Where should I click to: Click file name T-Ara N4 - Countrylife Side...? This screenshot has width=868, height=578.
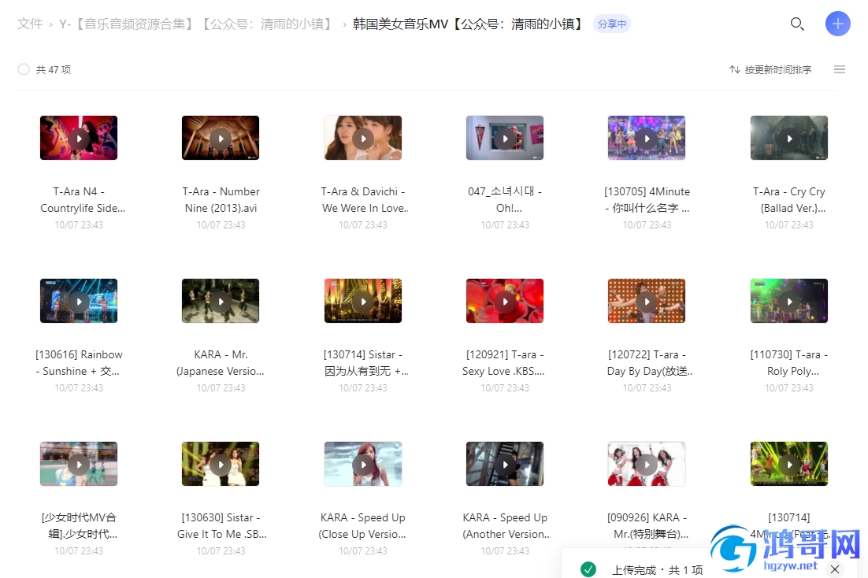coord(83,200)
